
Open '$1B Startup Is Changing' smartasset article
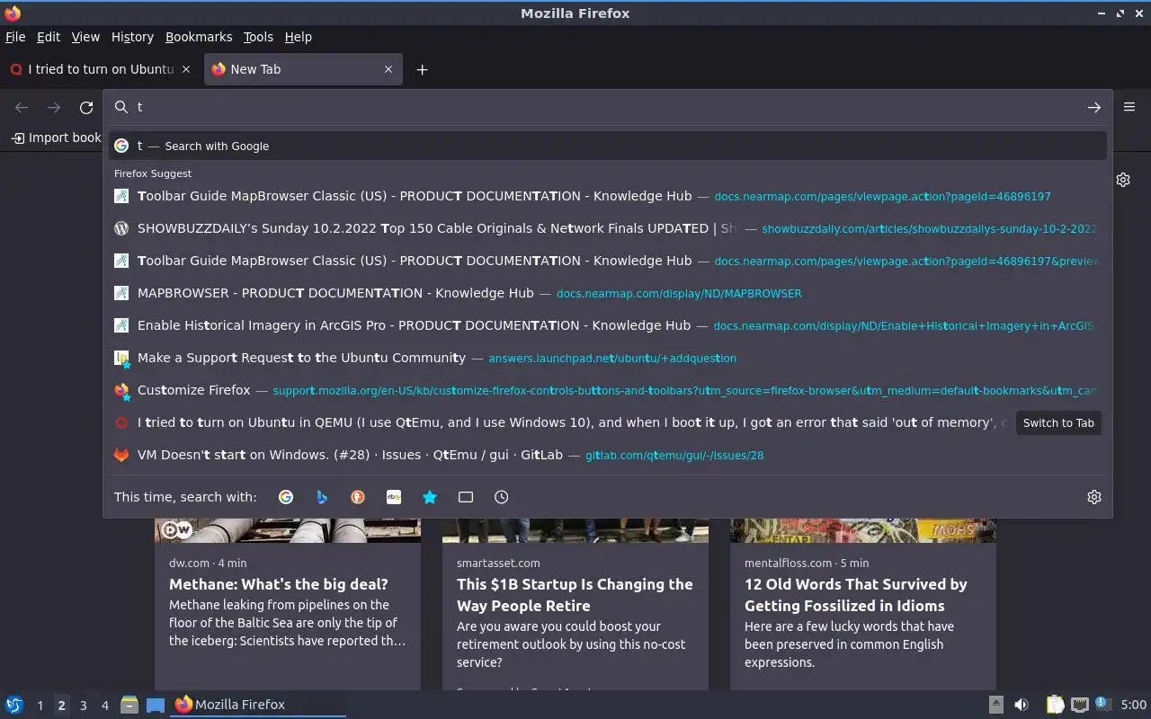click(575, 595)
